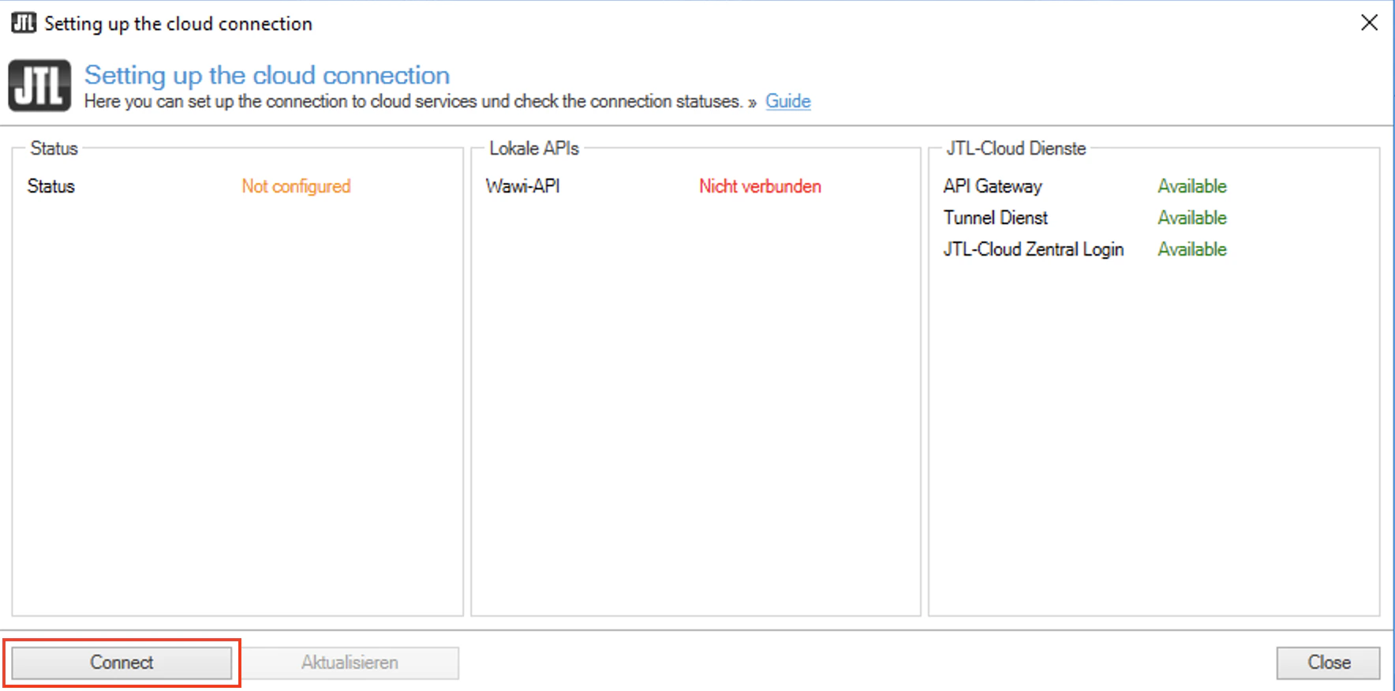Open the Guide link
Screen dimensions: 1395x691
pos(787,102)
